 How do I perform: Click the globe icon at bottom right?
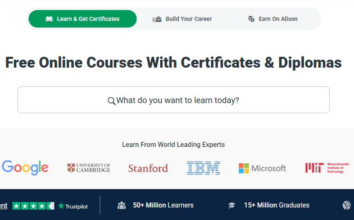tap(346, 205)
